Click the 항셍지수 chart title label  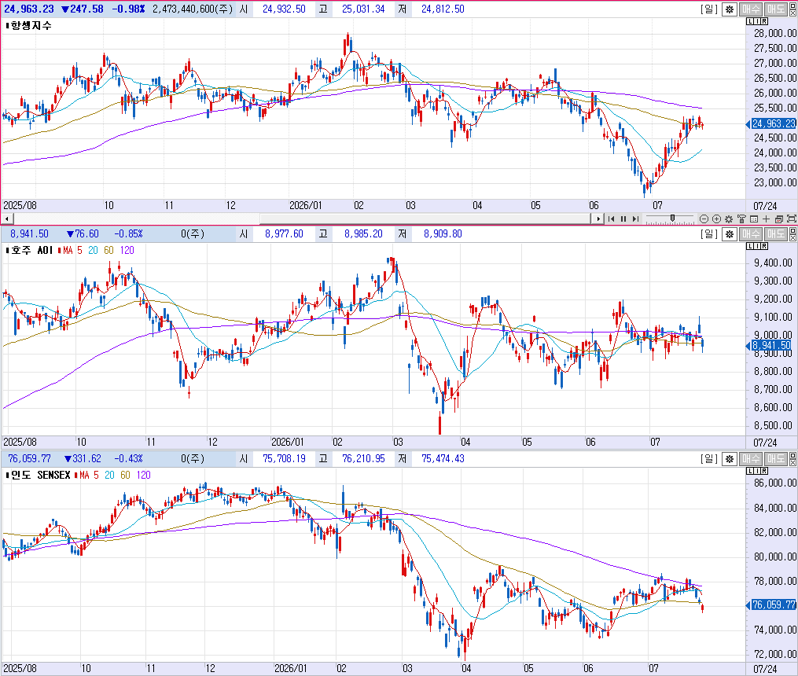click(31, 25)
